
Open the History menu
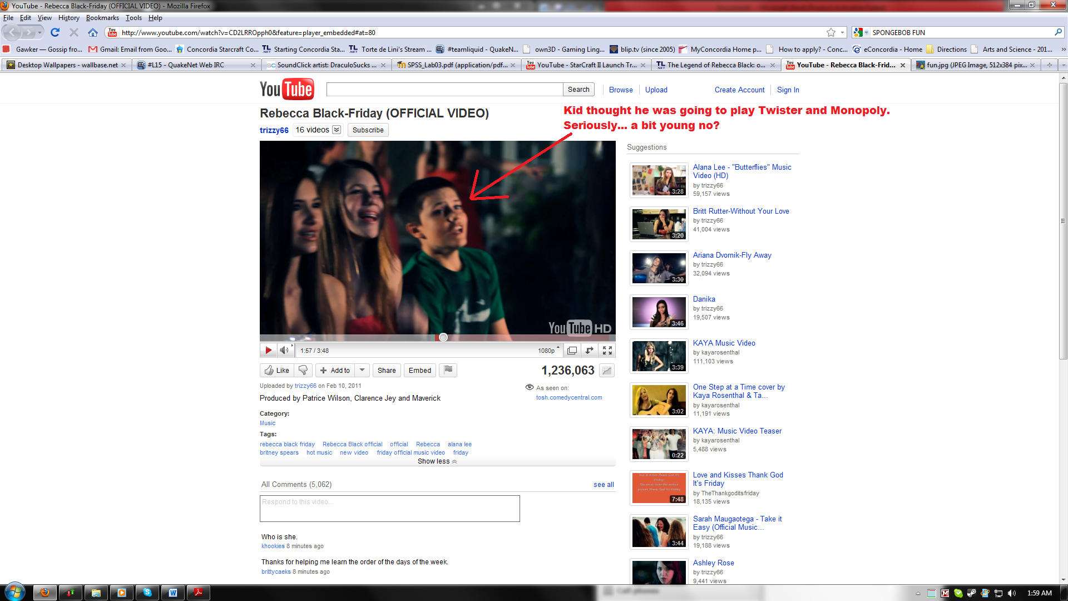[68, 18]
